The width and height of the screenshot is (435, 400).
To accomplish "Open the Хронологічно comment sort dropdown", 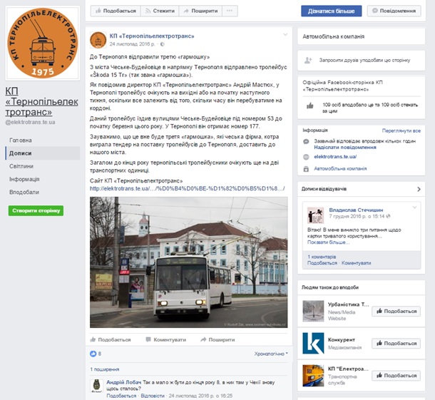I will 271,354.
